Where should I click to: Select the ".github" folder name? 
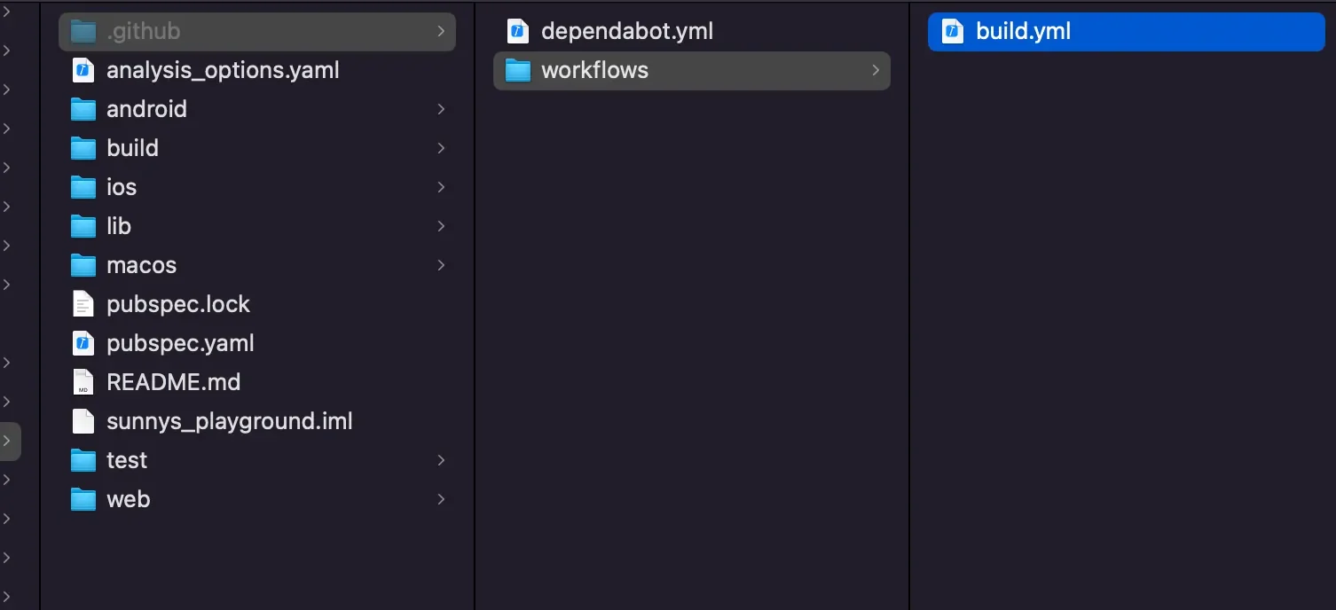[144, 31]
